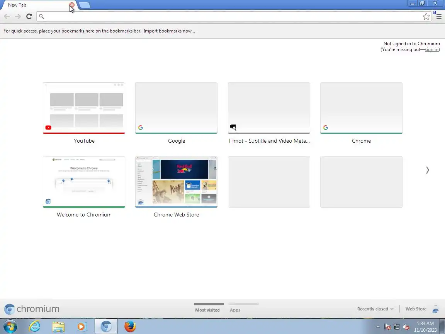Close the New Tab tab
445x334 pixels.
coord(72,5)
